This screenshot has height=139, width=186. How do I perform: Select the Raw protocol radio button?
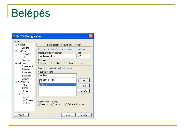tap(40, 63)
